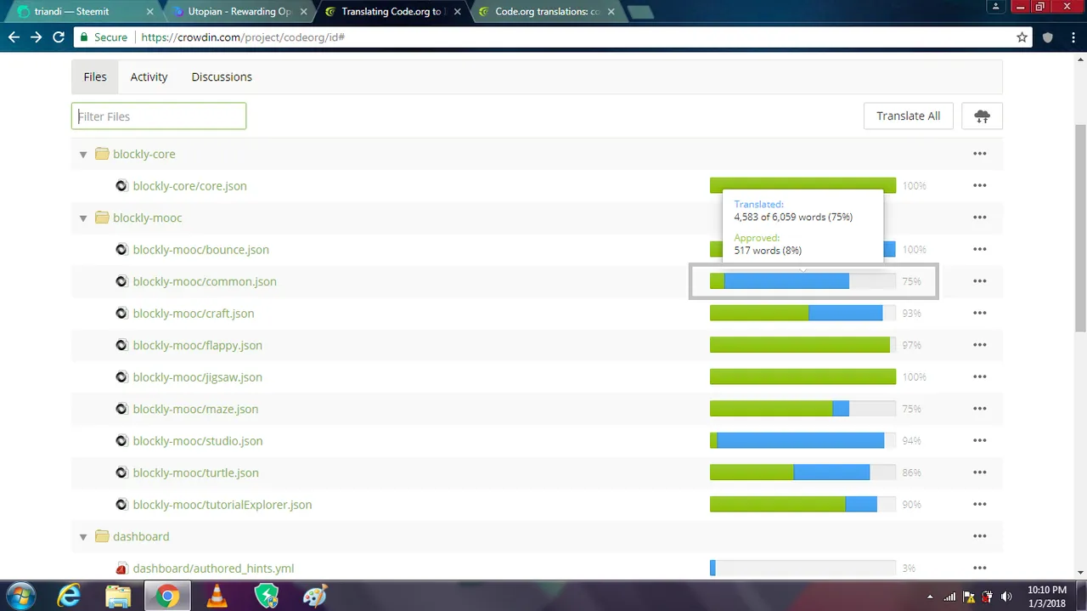Click the browser address bar URL
Viewport: 1087px width, 611px height.
[x=242, y=37]
